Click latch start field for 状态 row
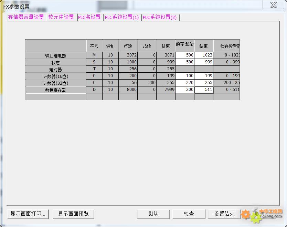This screenshot has height=227, width=287. click(185, 62)
